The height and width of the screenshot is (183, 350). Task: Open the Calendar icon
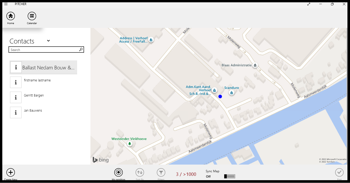(32, 16)
